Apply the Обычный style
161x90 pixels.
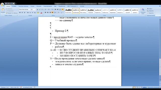pyautogui.click(x=76, y=11)
